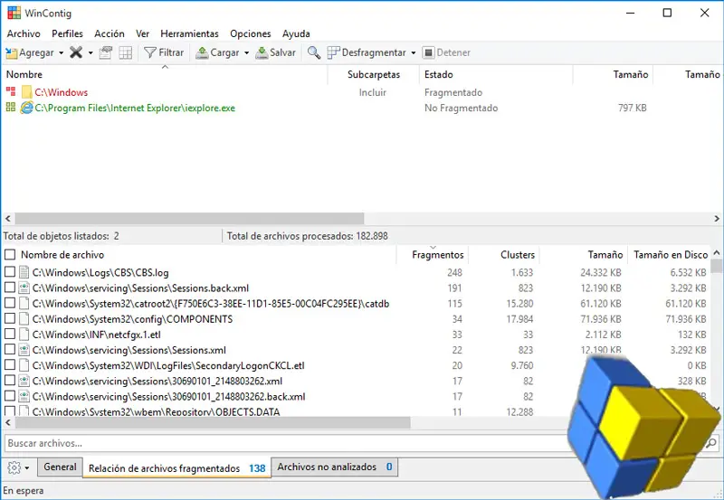
Task: Click the X remove toolbar icon
Action: 76,52
